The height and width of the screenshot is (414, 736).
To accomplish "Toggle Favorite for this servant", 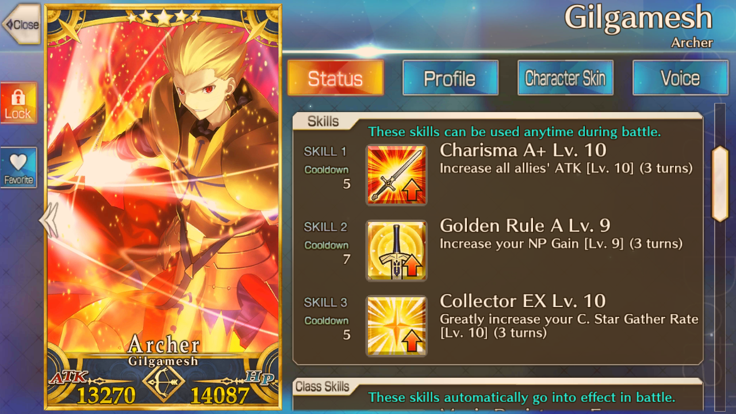I will [18, 167].
